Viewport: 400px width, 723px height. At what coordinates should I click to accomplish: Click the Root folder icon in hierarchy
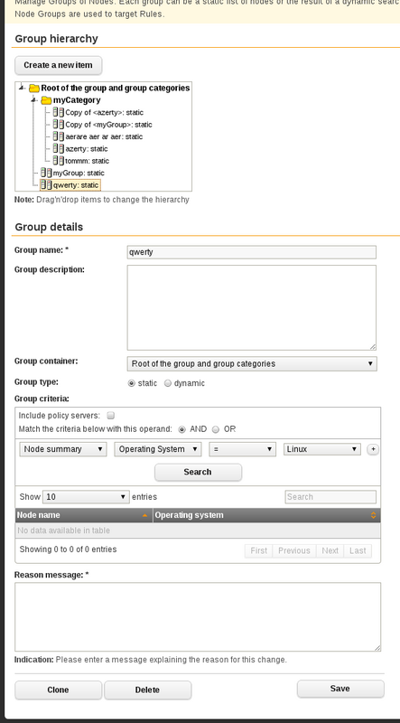[x=34, y=88]
